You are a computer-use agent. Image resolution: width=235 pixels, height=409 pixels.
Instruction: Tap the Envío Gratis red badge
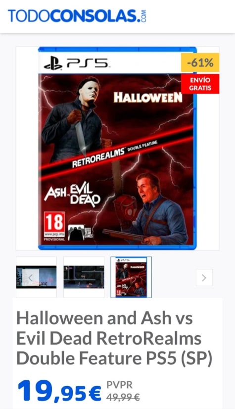point(200,84)
